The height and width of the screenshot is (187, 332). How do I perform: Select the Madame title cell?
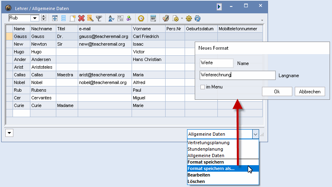(67, 105)
